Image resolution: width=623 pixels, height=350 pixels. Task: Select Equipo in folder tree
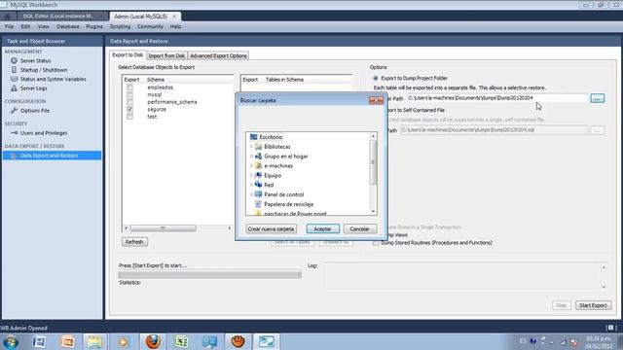(273, 175)
